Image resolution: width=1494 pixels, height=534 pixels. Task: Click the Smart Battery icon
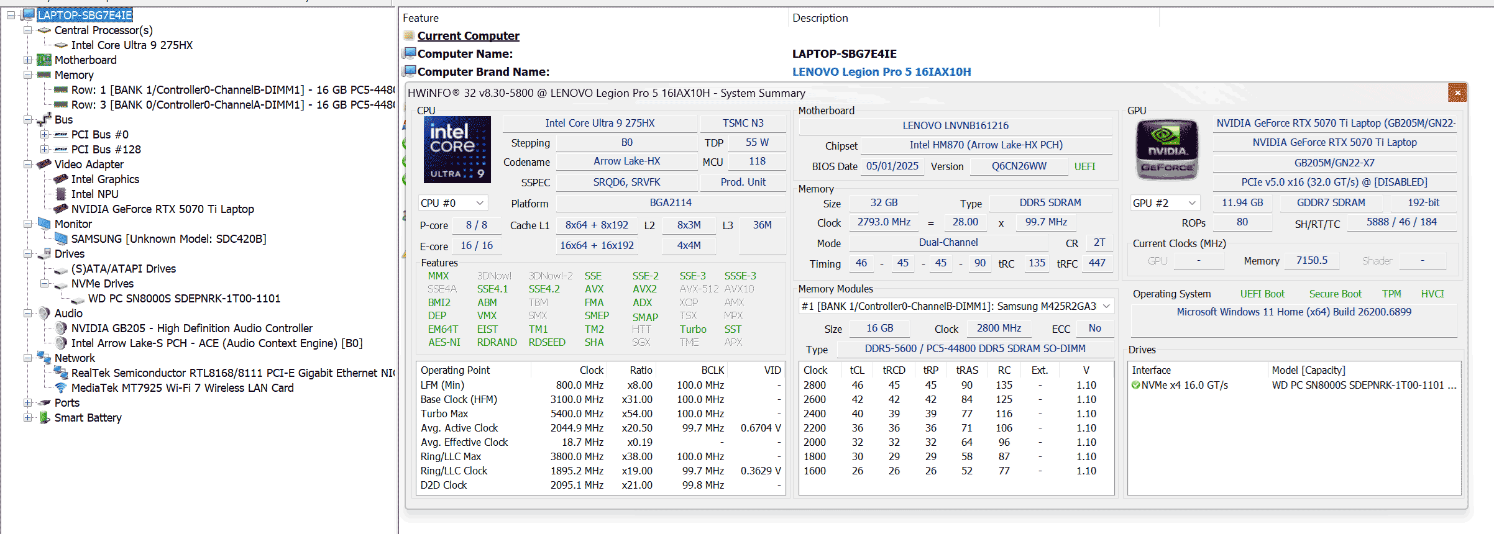point(44,418)
